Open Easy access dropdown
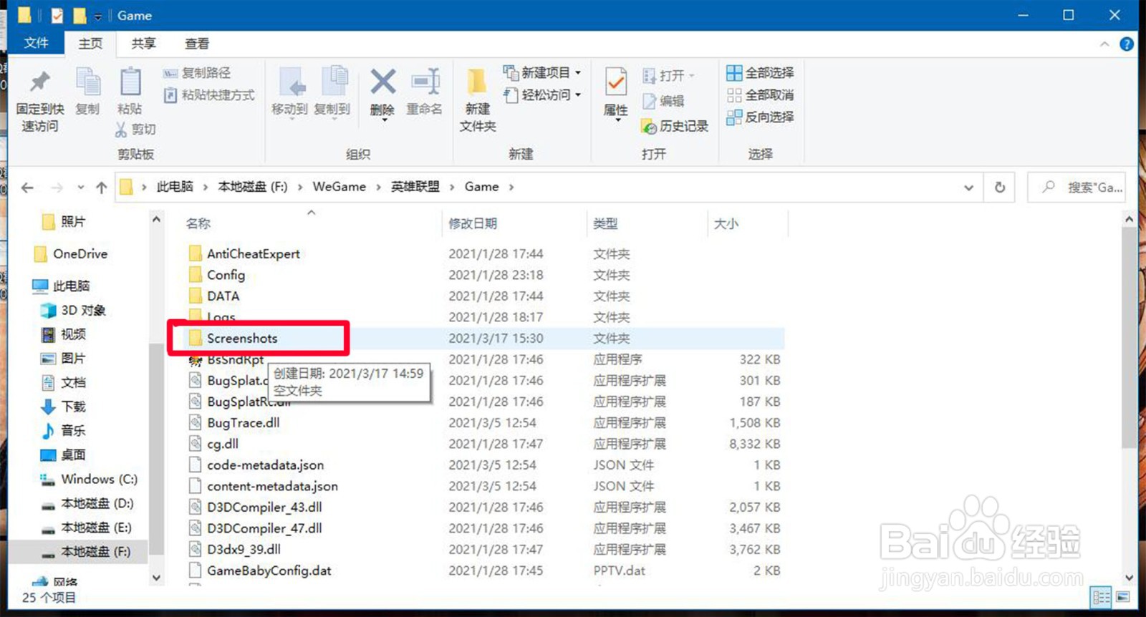This screenshot has height=617, width=1146. point(542,94)
